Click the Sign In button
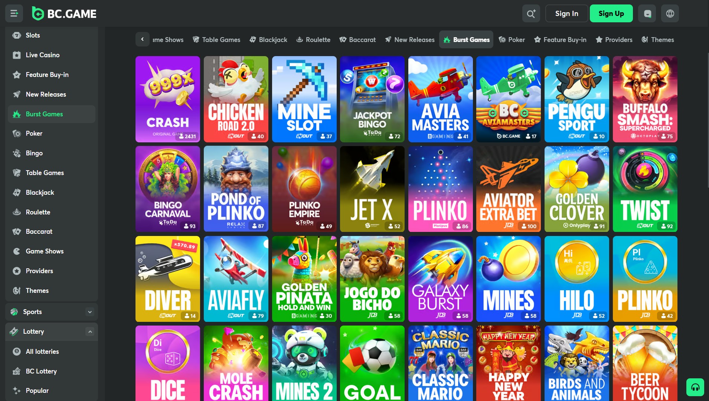The width and height of the screenshot is (709, 401). (x=566, y=13)
